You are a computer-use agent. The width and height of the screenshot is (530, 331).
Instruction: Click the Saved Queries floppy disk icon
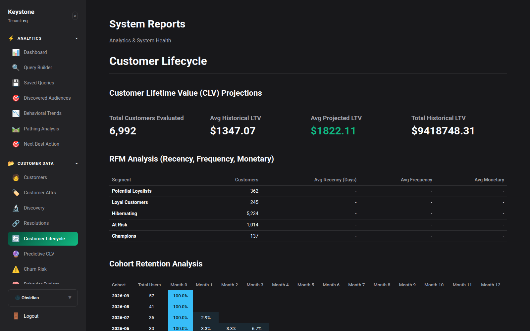pos(16,83)
